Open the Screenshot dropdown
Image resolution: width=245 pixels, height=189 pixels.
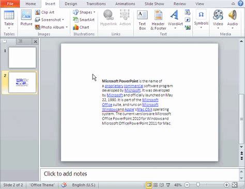(x=50, y=20)
